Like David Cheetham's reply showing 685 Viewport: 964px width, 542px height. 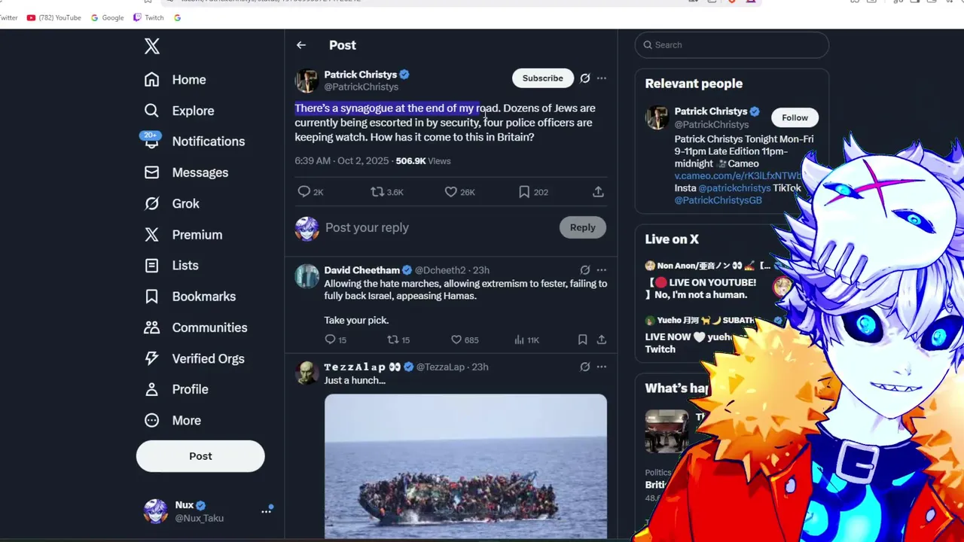[x=456, y=340]
